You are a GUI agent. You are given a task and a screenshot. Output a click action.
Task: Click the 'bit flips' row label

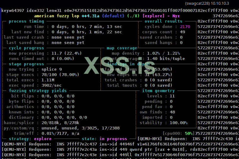point(23,96)
